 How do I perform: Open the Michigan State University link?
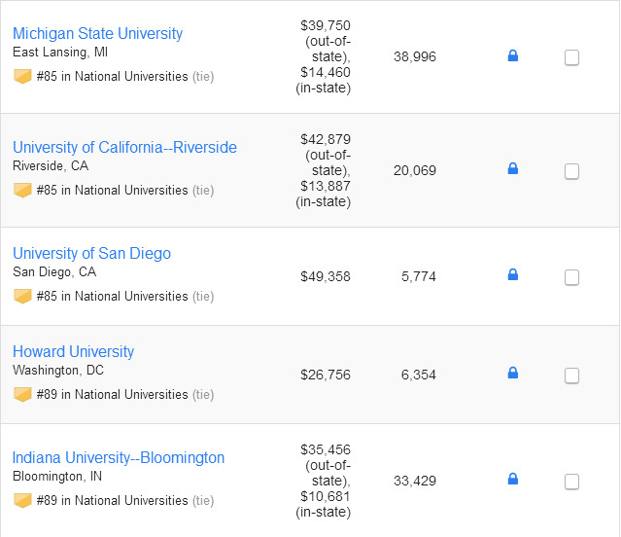[x=97, y=34]
